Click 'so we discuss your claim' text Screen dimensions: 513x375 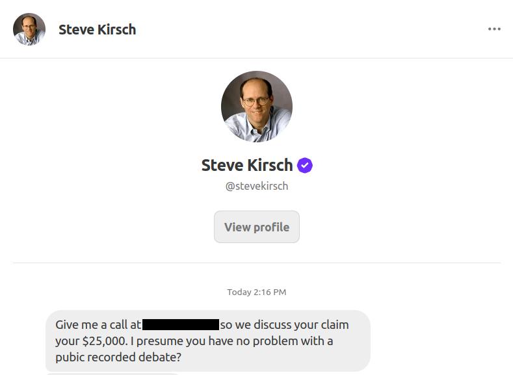tap(284, 324)
